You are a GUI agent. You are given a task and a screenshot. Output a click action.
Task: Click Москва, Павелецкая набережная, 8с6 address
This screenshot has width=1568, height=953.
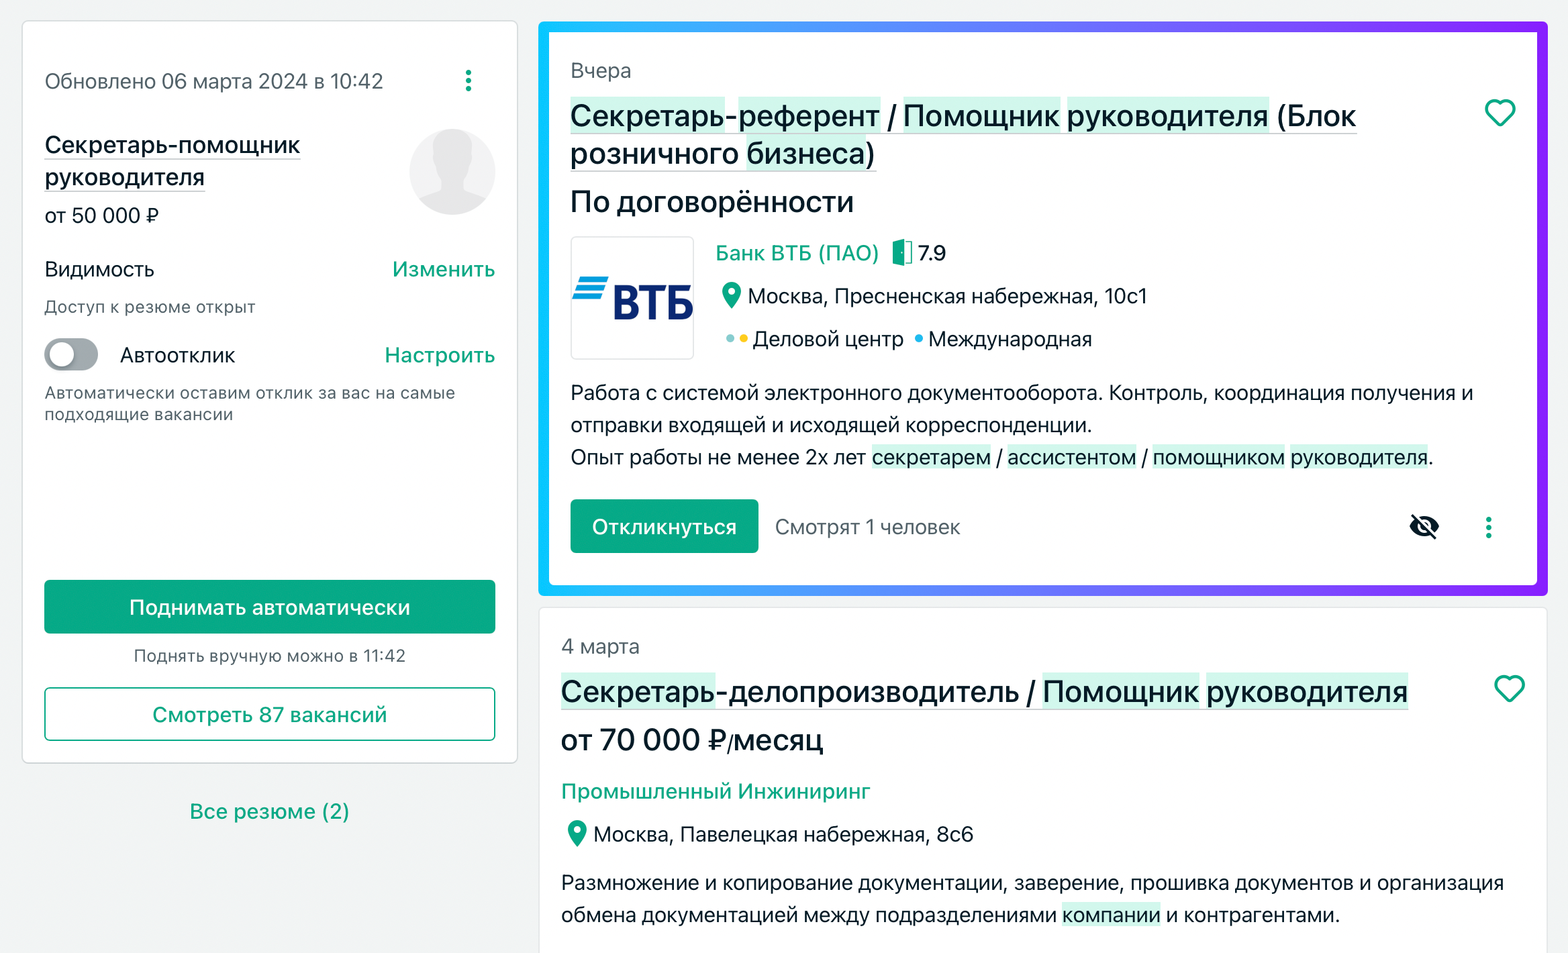(783, 834)
